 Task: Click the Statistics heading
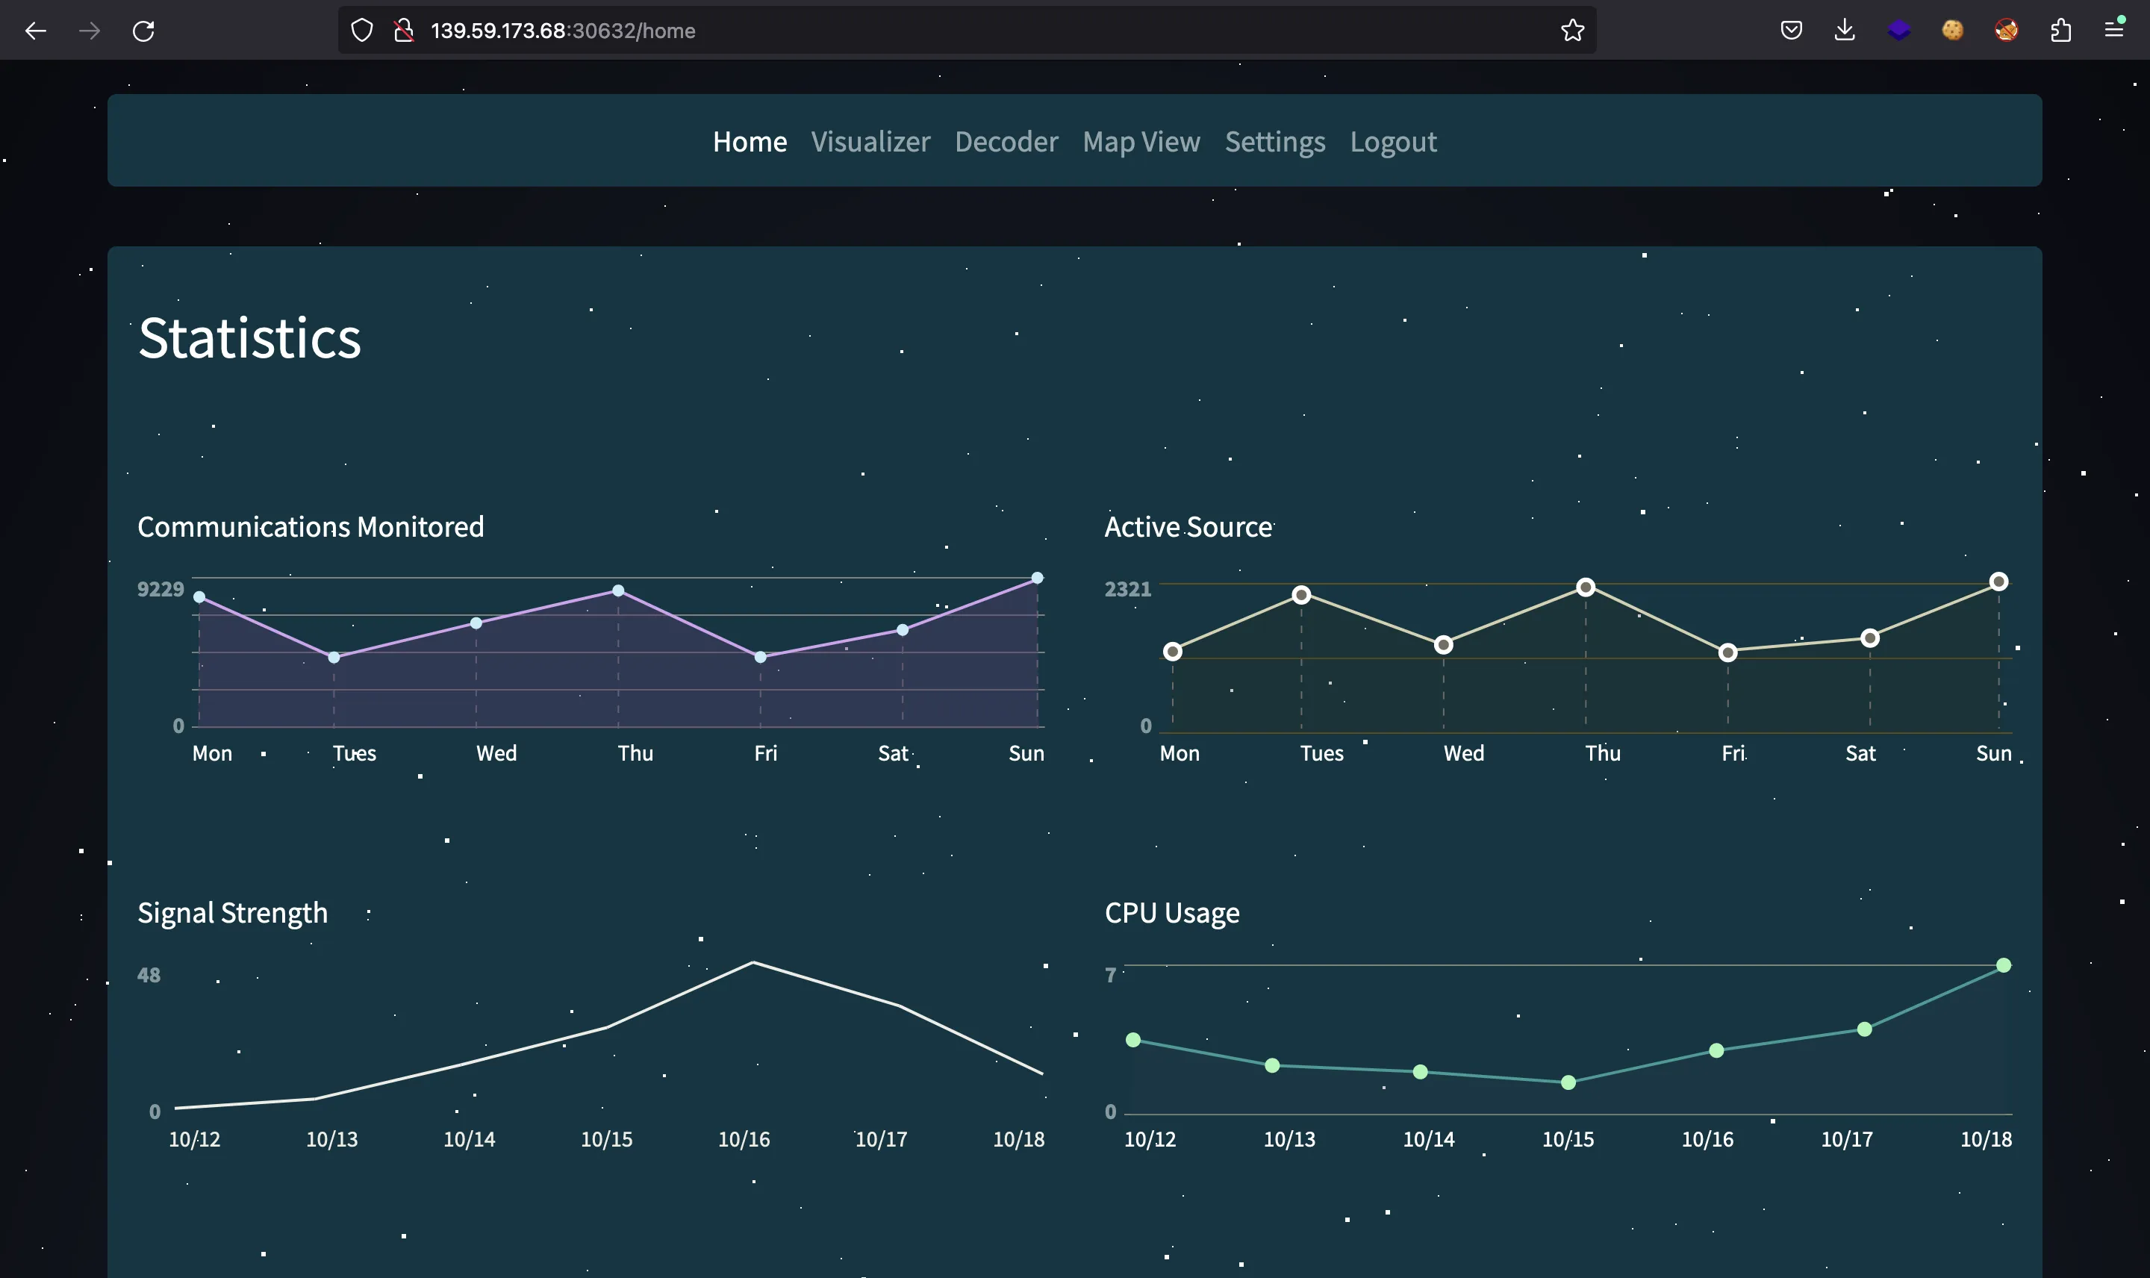249,337
